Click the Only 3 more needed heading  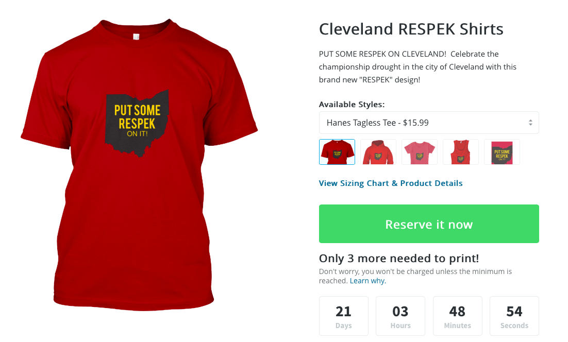[399, 259]
